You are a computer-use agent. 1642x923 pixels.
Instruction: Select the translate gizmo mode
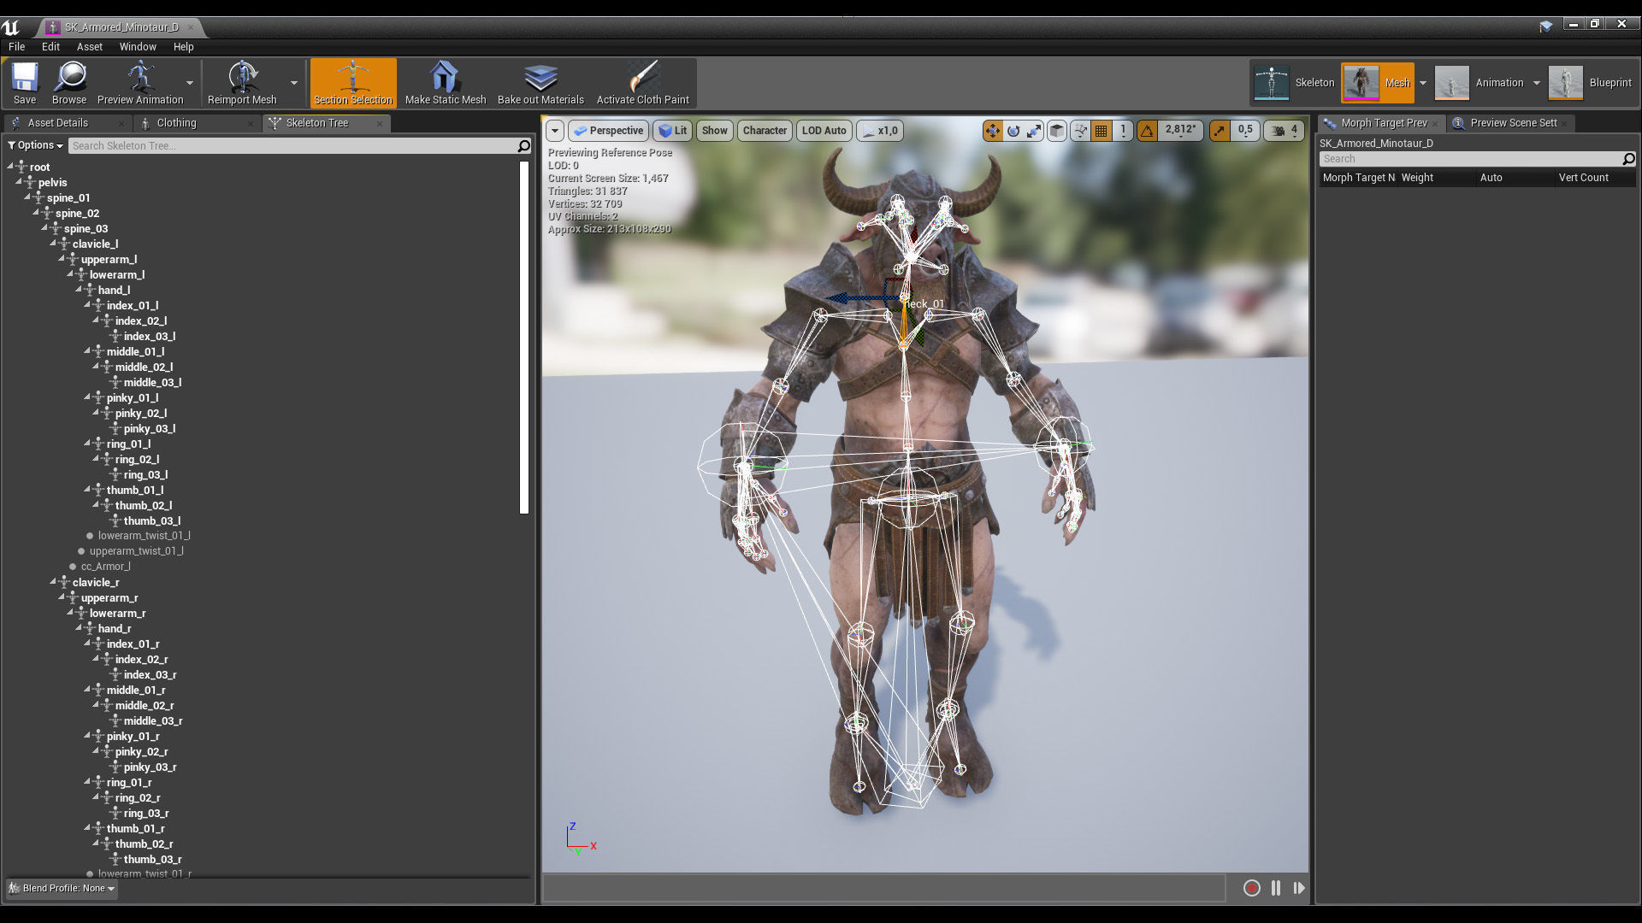992,131
